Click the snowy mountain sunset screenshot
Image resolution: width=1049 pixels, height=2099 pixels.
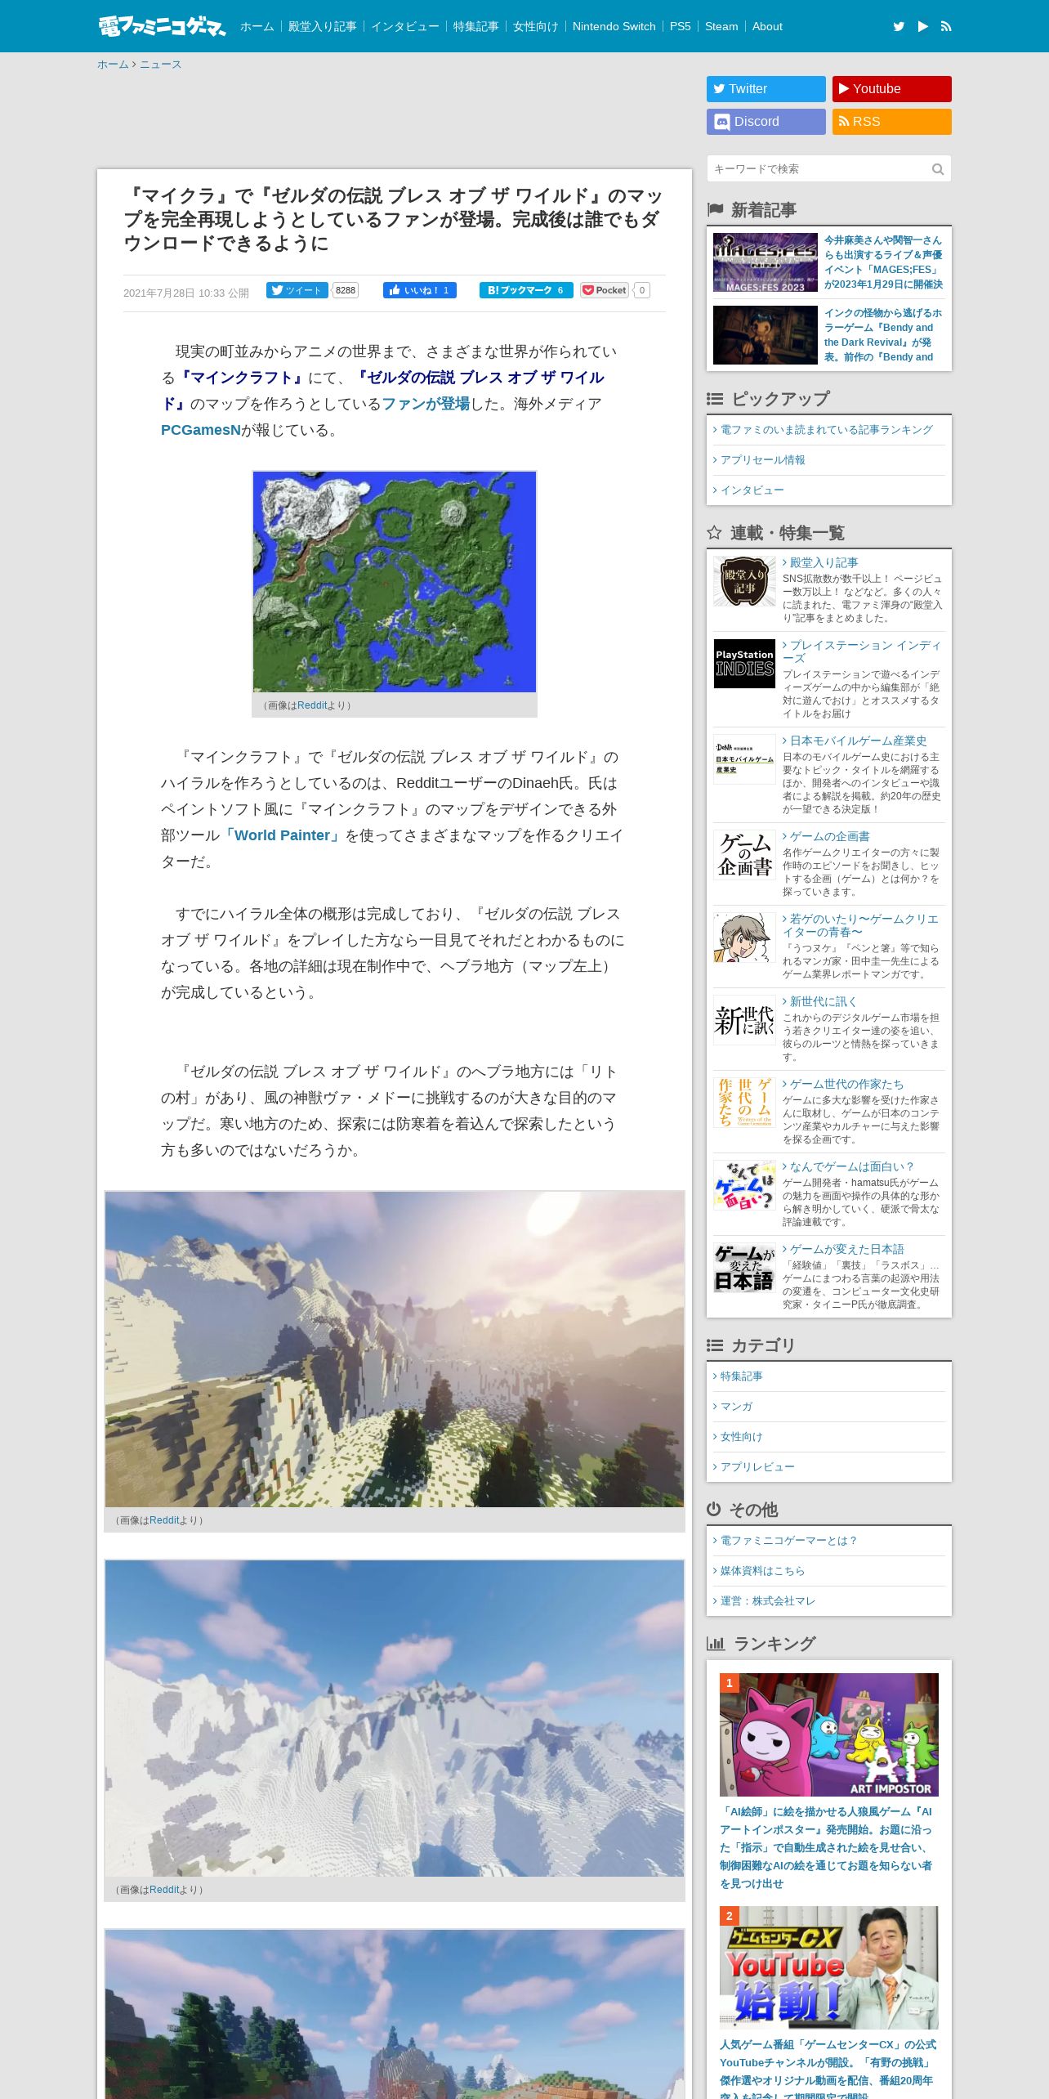click(x=395, y=1349)
